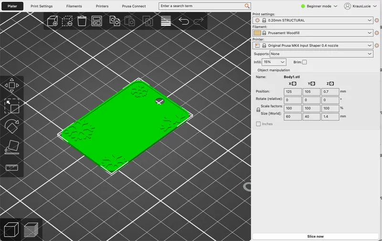382x241 pixels.
Task: Open the Infill 15% dropdown
Action: (274, 62)
